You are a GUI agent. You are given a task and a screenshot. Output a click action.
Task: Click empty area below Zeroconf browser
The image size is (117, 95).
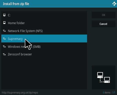pyautogui.click(x=44, y=74)
